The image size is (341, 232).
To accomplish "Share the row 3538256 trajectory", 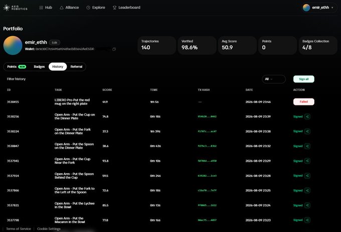I will pos(307,117).
